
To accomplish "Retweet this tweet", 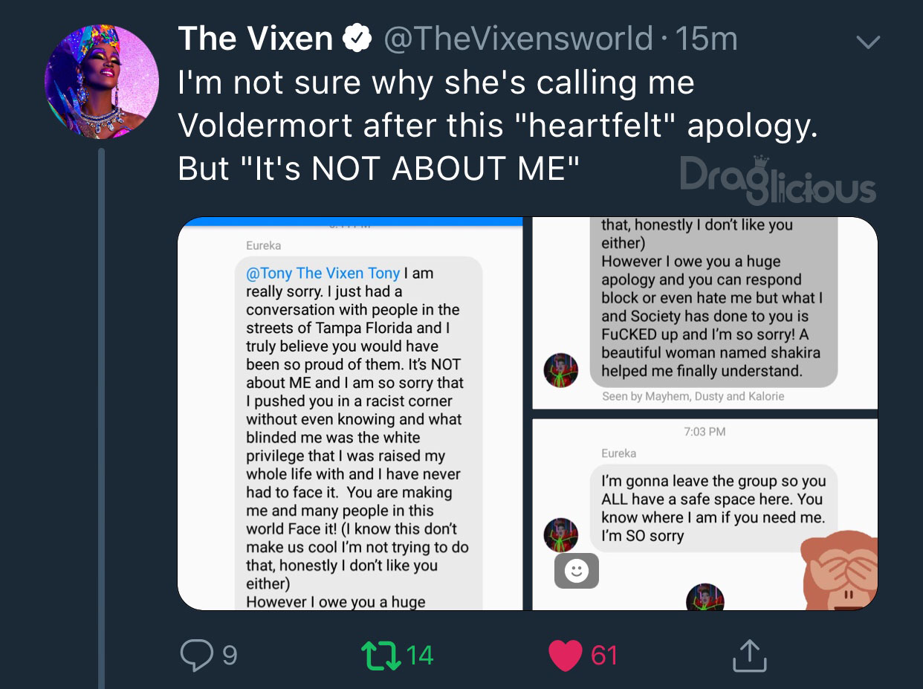I will coord(380,654).
